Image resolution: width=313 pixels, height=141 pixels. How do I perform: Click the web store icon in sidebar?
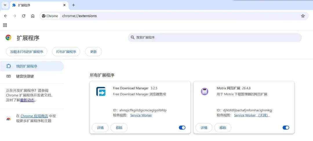click(8, 118)
